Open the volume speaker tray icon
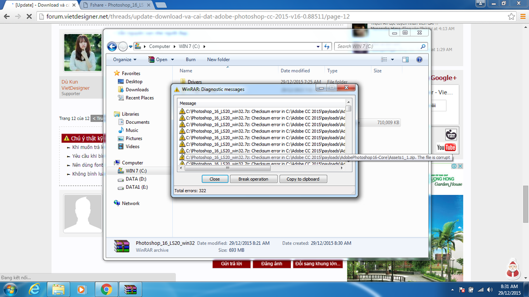 [490, 290]
